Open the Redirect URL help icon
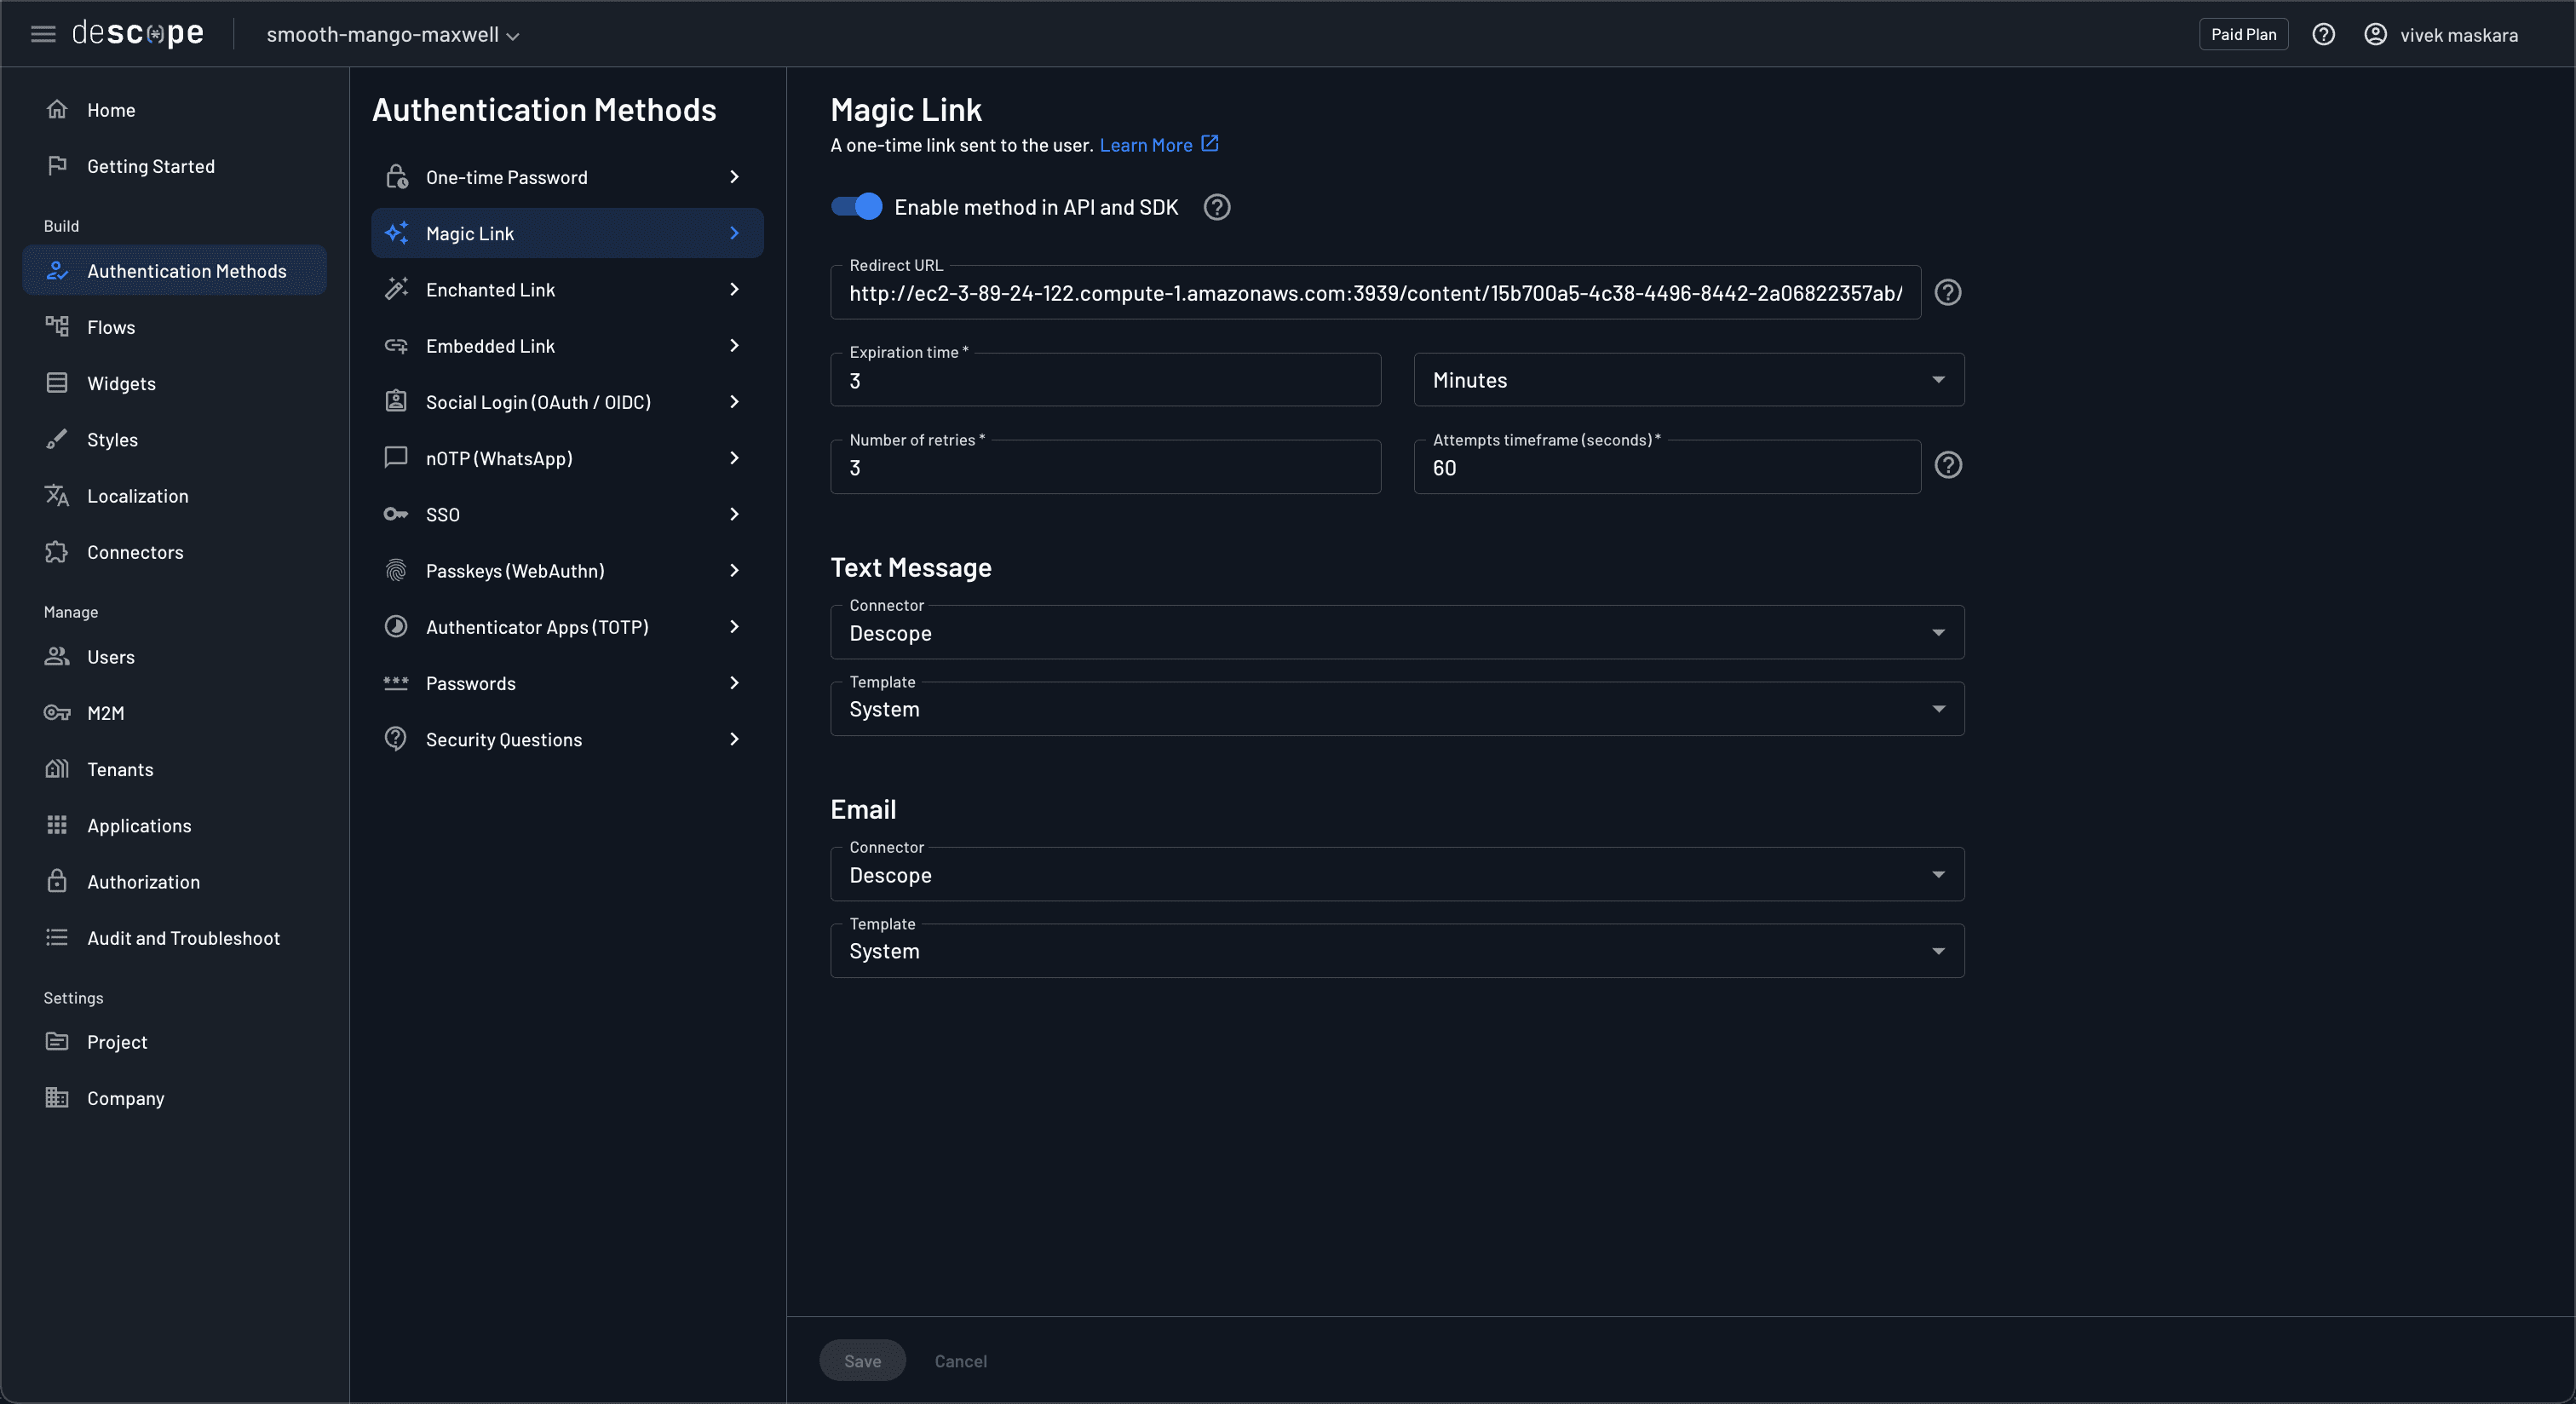This screenshot has height=1404, width=2576. point(1948,292)
